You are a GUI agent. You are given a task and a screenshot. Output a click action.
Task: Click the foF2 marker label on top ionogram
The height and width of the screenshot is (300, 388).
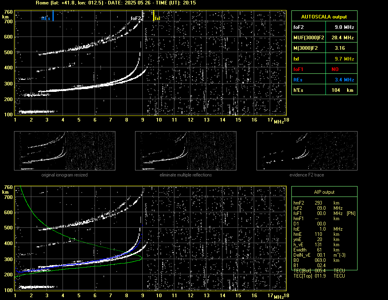click(136, 18)
